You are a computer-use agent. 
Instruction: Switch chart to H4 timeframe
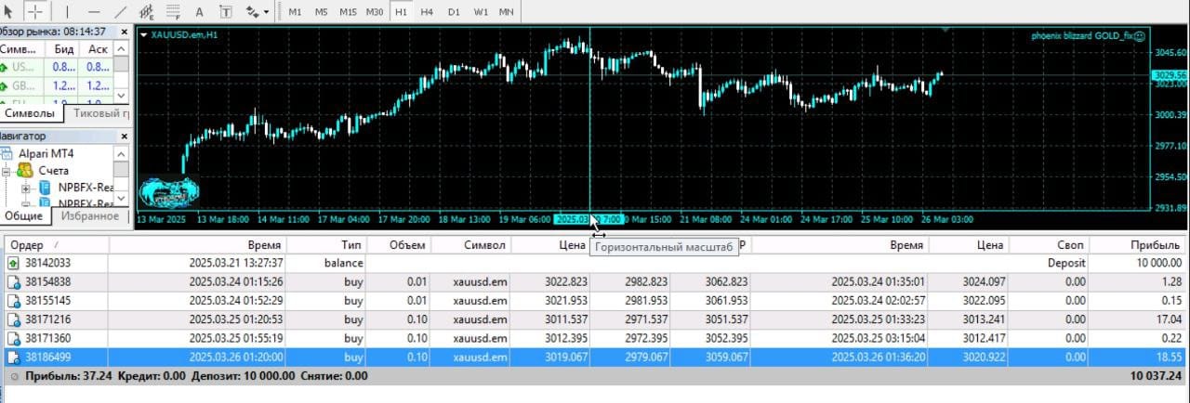click(427, 12)
